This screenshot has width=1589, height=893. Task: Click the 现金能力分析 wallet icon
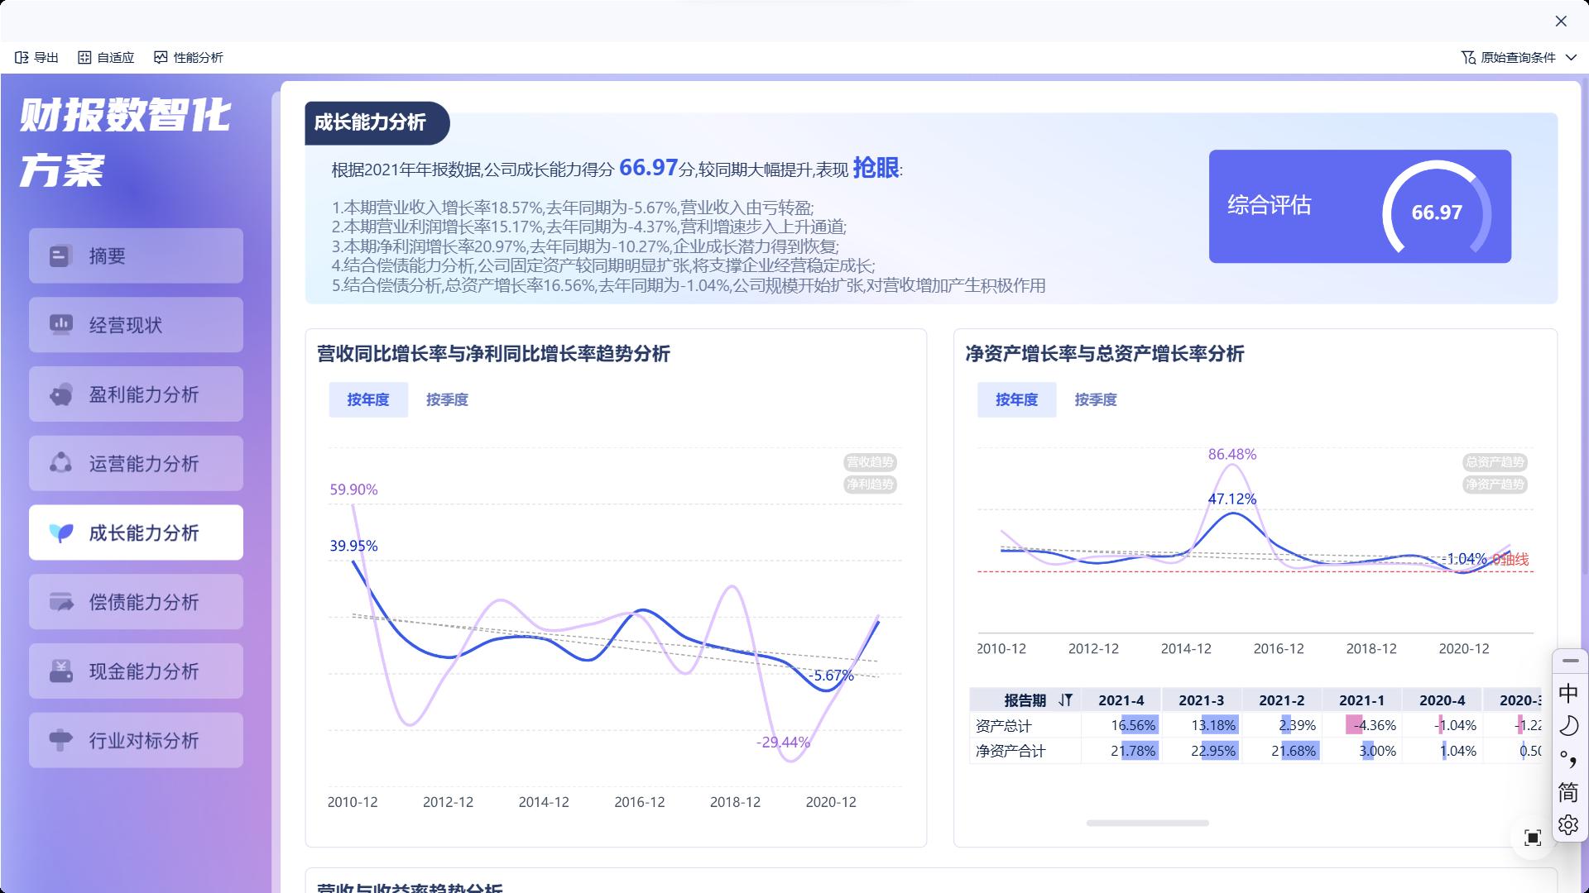tap(60, 671)
